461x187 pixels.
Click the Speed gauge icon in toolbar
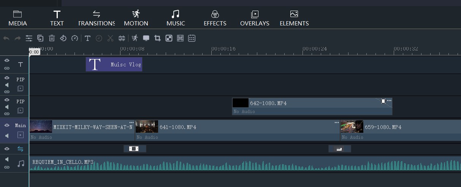click(x=74, y=38)
